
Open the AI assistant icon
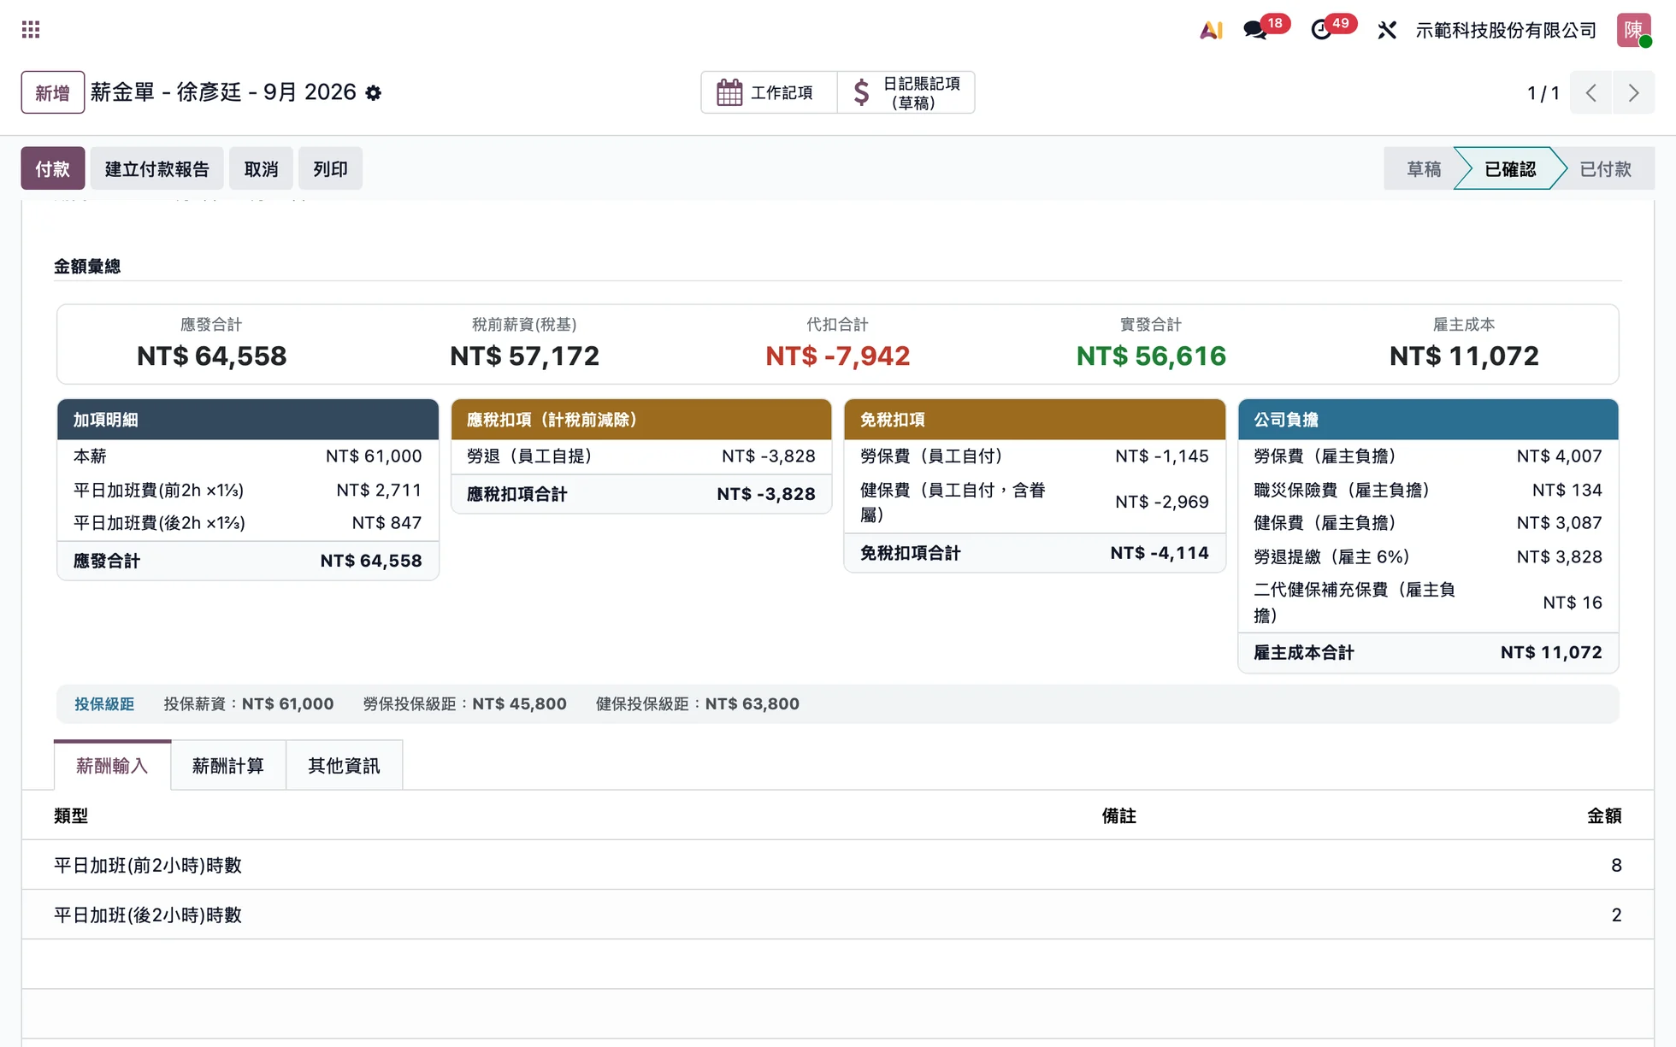[x=1210, y=30]
